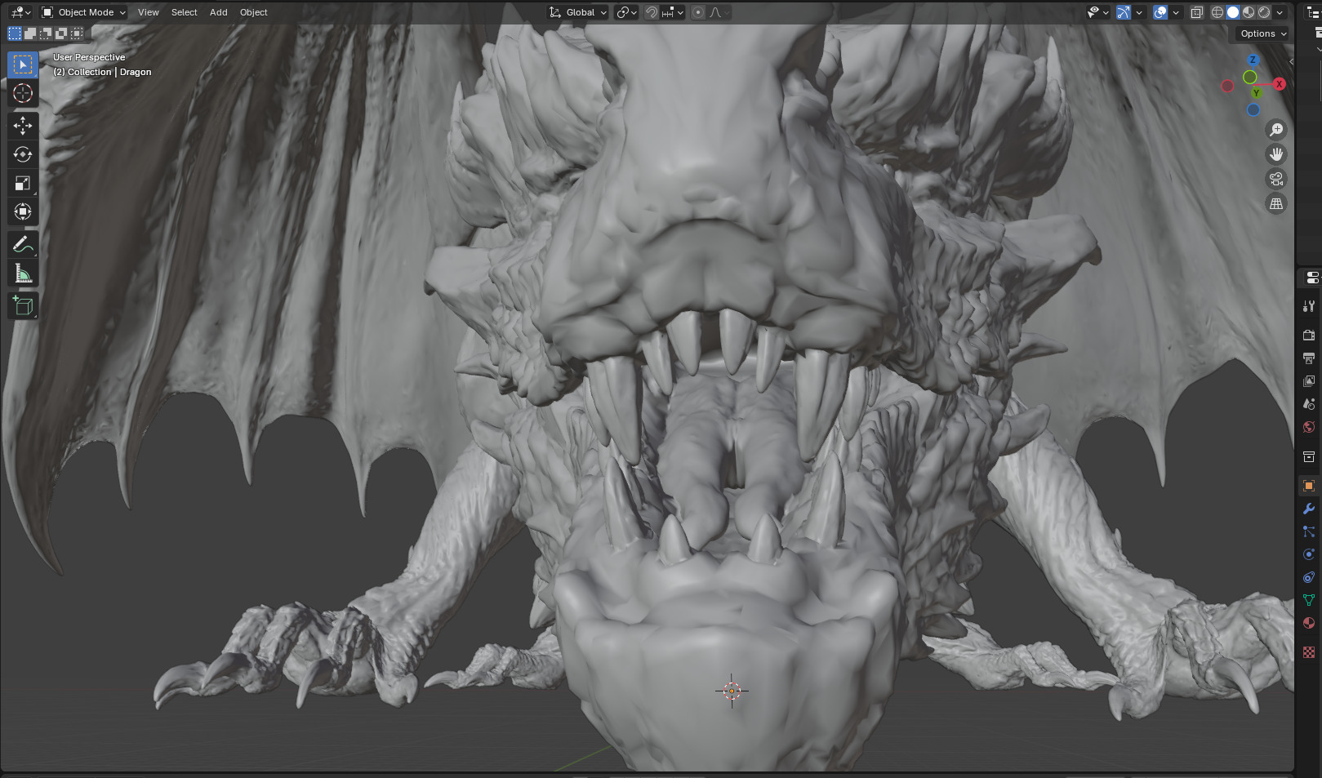Select the Move tool
This screenshot has width=1322, height=778.
click(23, 125)
